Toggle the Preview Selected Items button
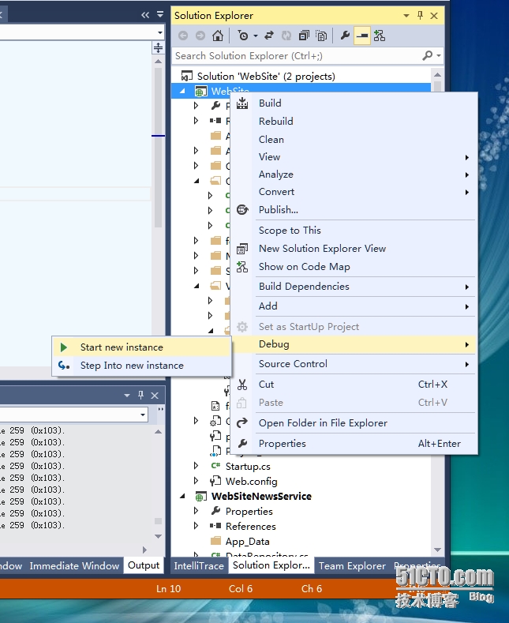 tap(362, 36)
